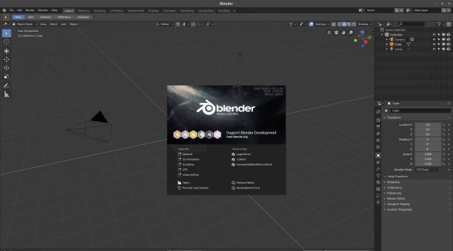453x251 pixels.
Task: Select the Move tool
Action: coord(6,59)
